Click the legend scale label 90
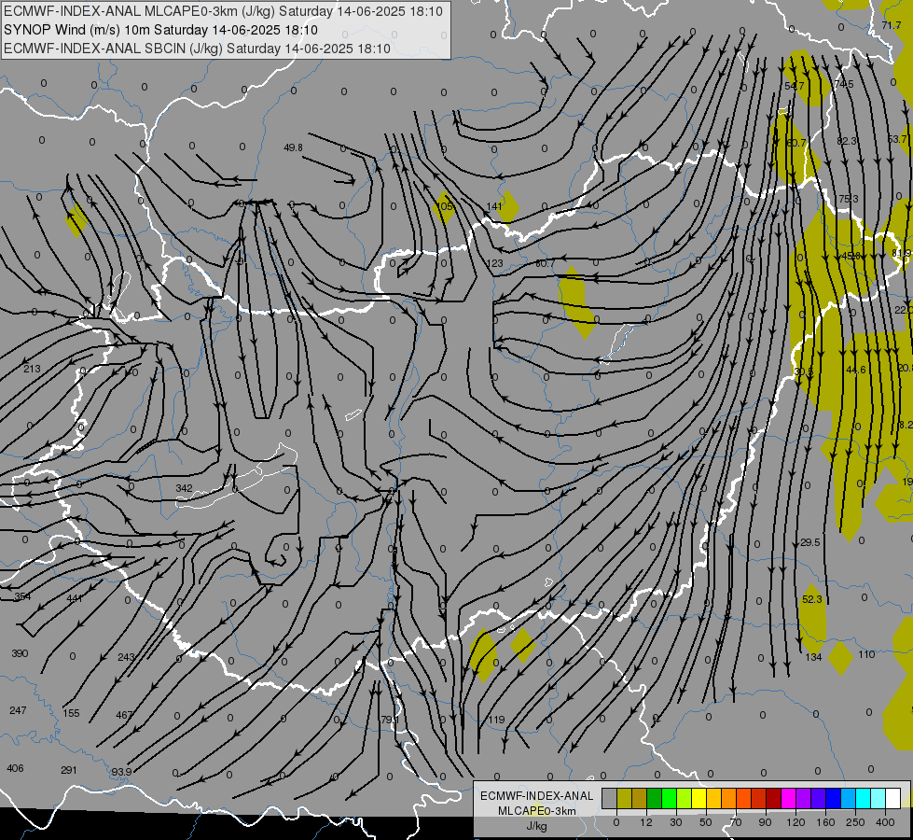This screenshot has height=840, width=913. tap(765, 822)
